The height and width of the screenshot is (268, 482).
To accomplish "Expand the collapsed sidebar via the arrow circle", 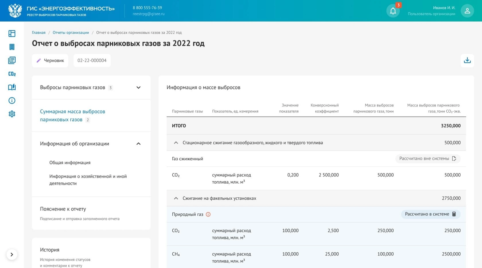I will pos(12,255).
